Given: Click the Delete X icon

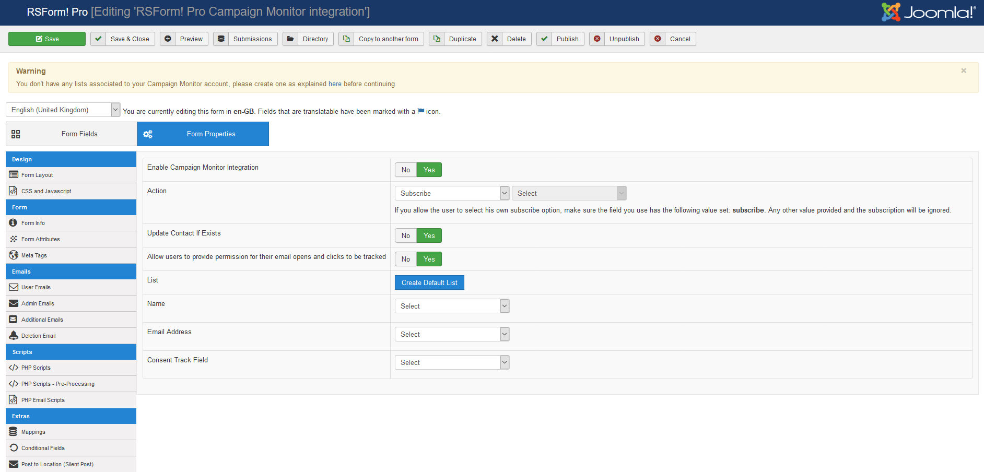Looking at the screenshot, I should pos(495,39).
